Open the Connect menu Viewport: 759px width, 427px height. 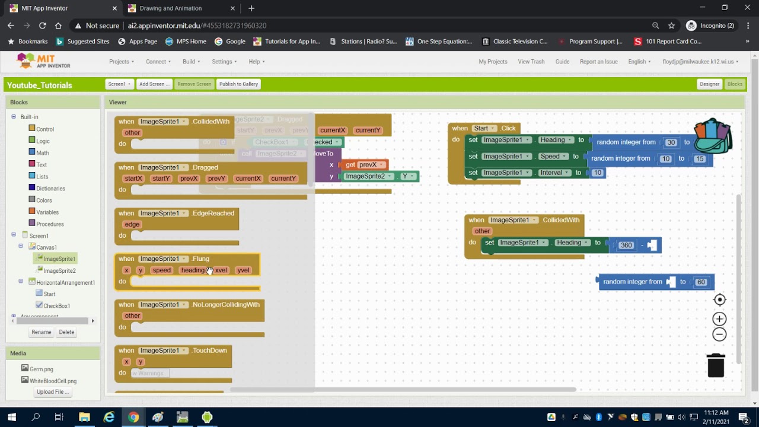point(158,62)
